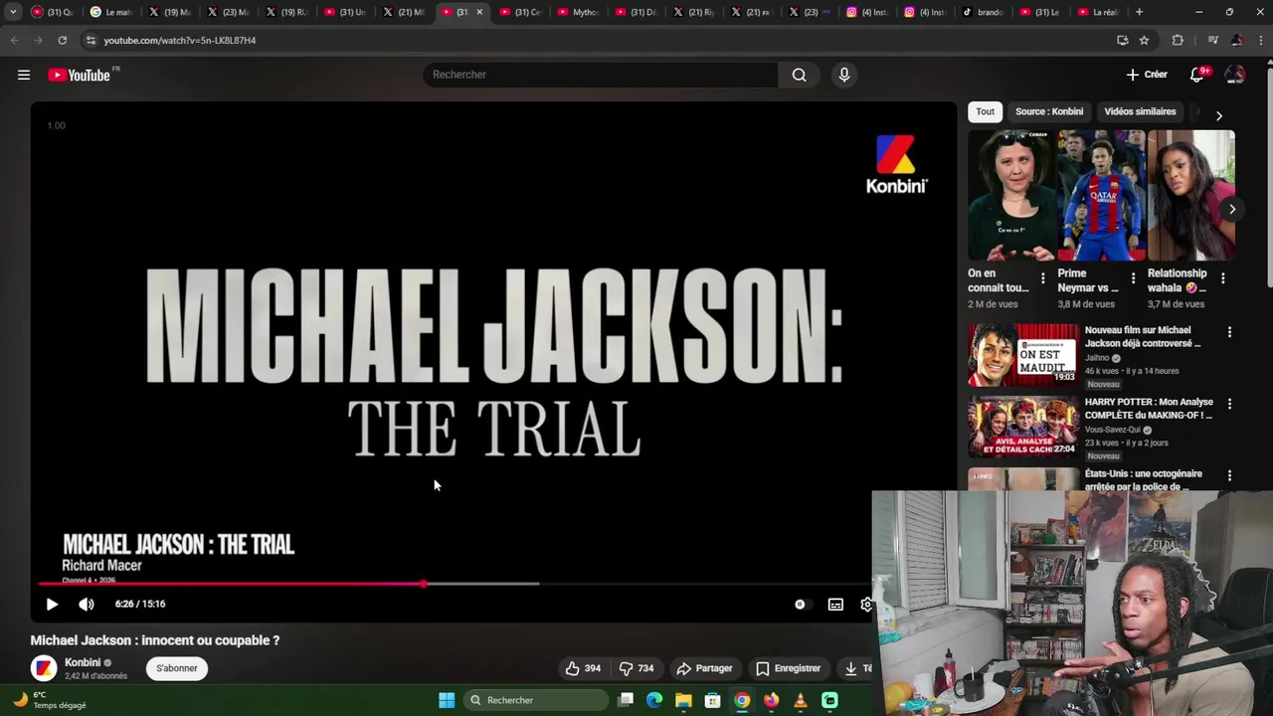1273x716 pixels.
Task: Focus the YouTube Rechercher search field
Action: tap(602, 75)
